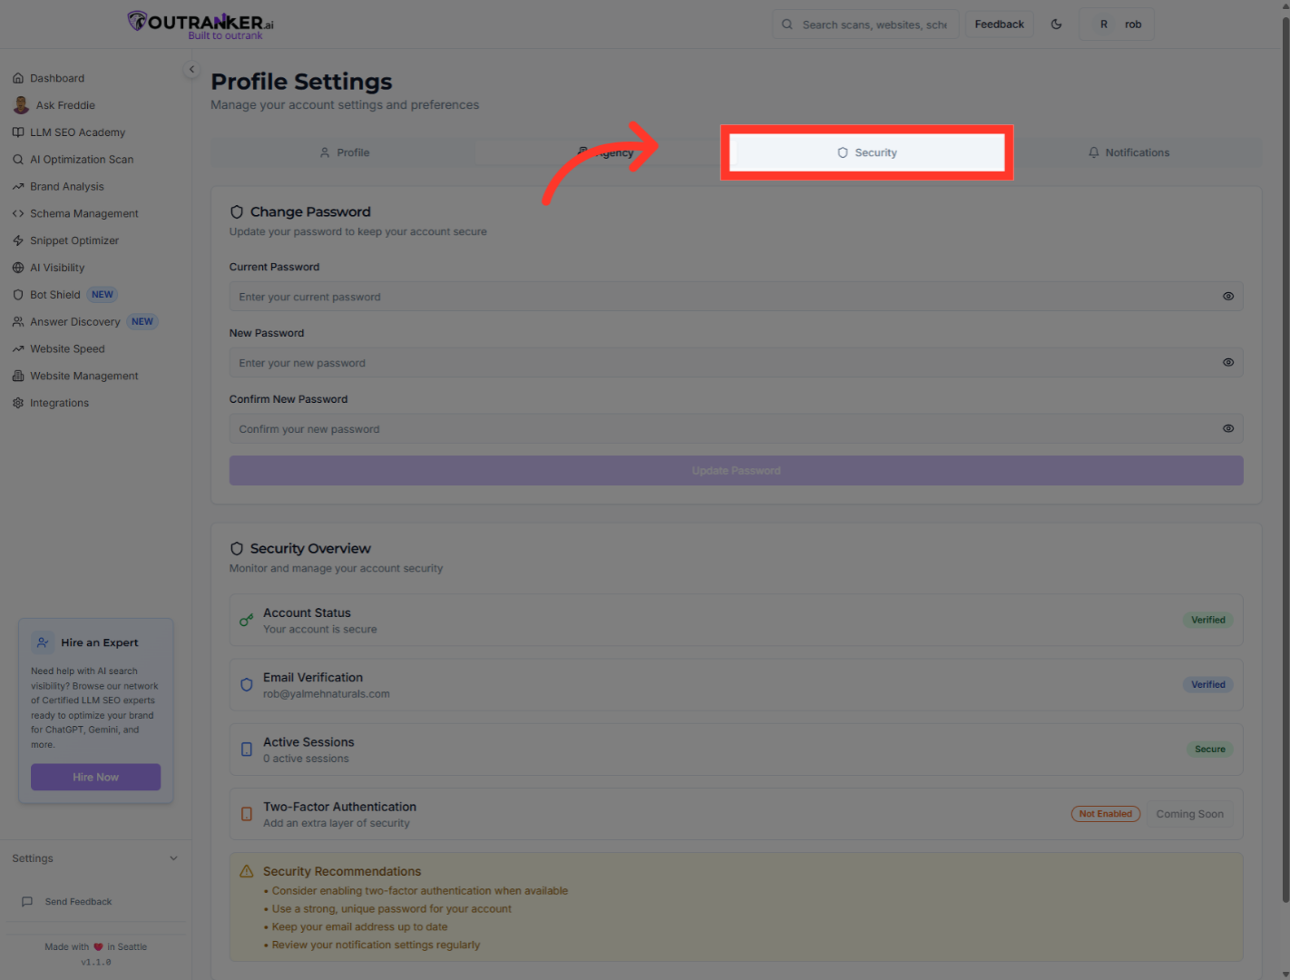Click Security Recommendations warning triangle icon
Image resolution: width=1290 pixels, height=980 pixels.
pos(247,871)
